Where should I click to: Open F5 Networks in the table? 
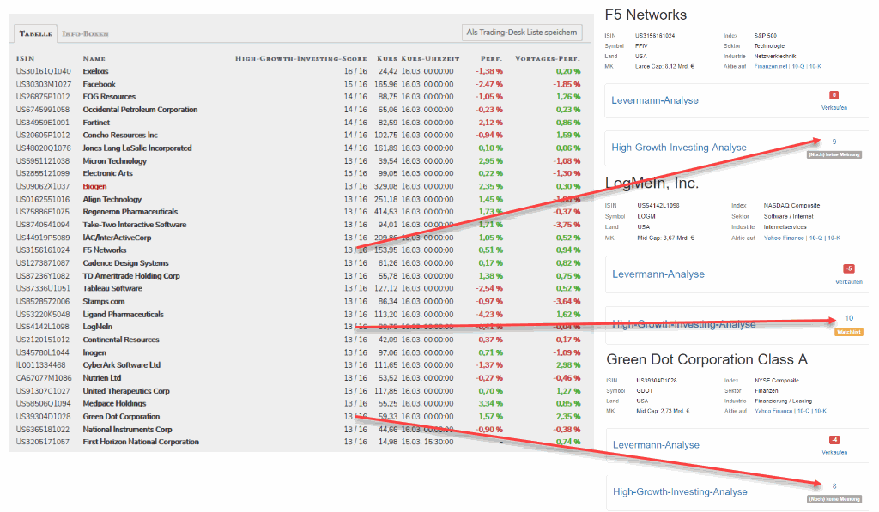(105, 250)
